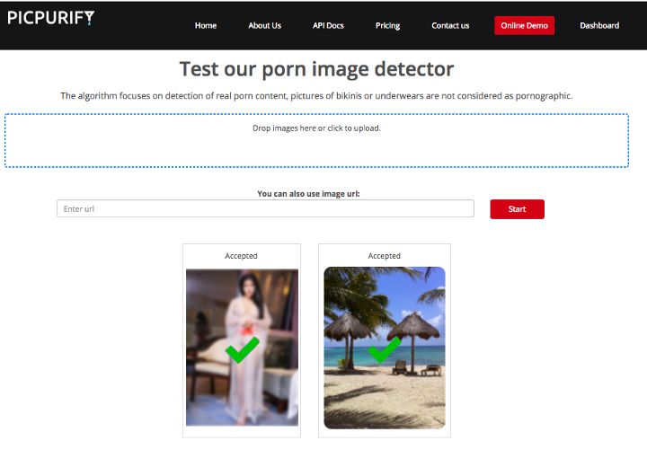Click the Accepted label above the blurred photo
The image size is (647, 476).
pyautogui.click(x=241, y=256)
